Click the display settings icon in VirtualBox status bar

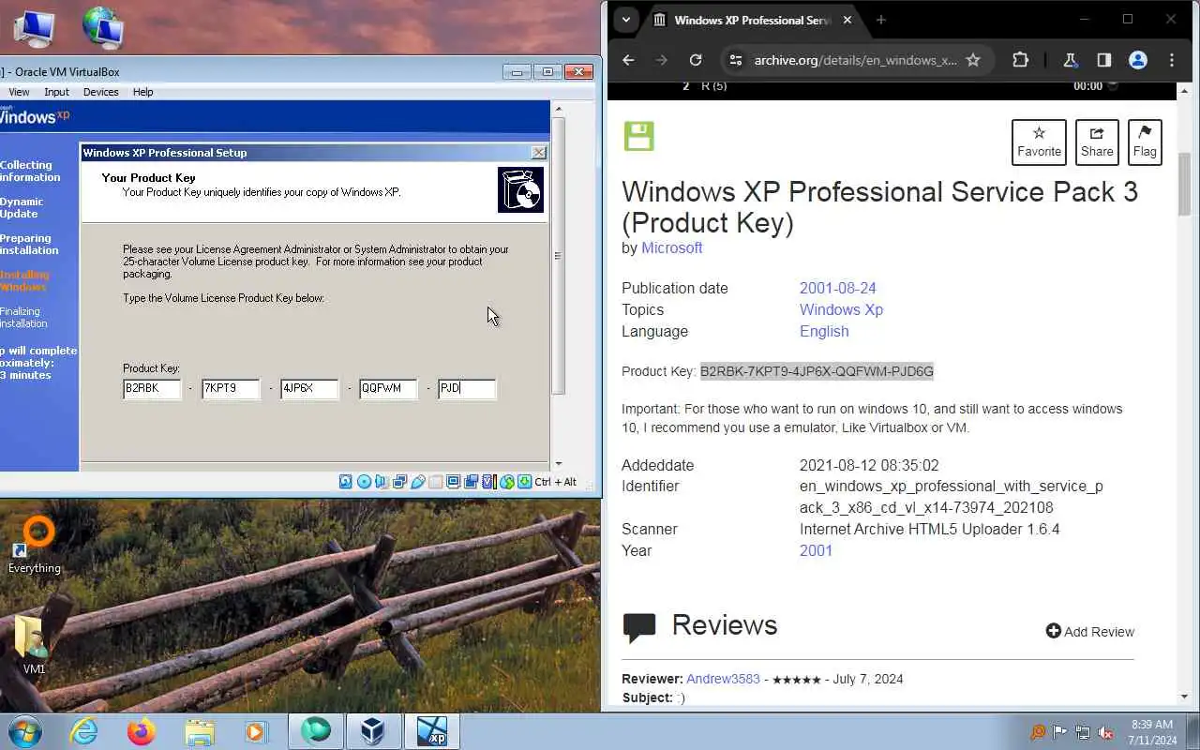(453, 482)
